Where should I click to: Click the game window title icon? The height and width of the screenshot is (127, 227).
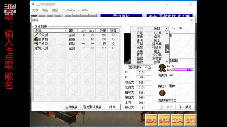[x=33, y=4]
